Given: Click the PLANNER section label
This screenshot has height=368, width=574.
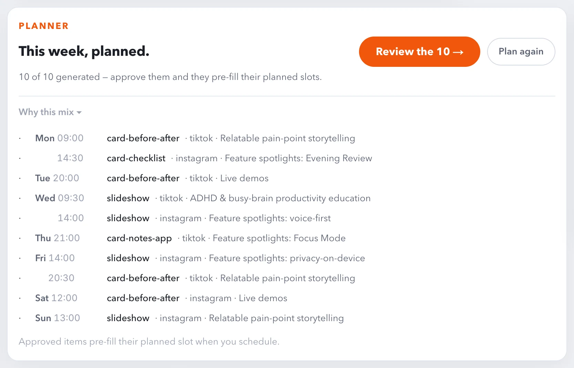Looking at the screenshot, I should pos(44,26).
